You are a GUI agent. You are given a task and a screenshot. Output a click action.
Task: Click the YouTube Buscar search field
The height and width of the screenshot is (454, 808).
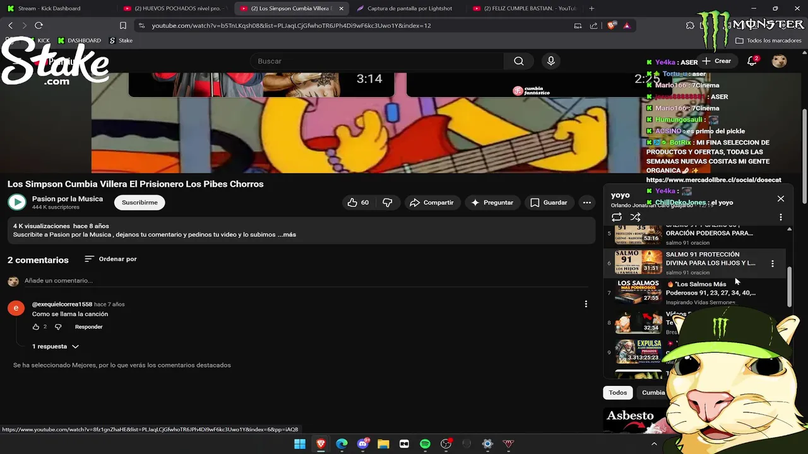(377, 61)
